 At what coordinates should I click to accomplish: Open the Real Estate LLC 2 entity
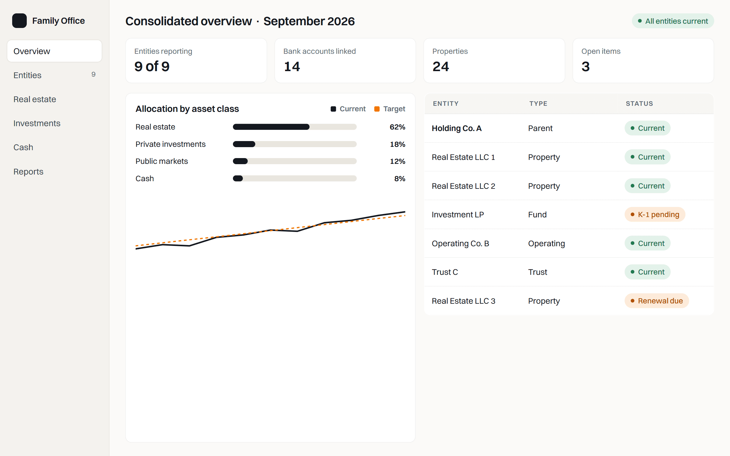click(569, 186)
